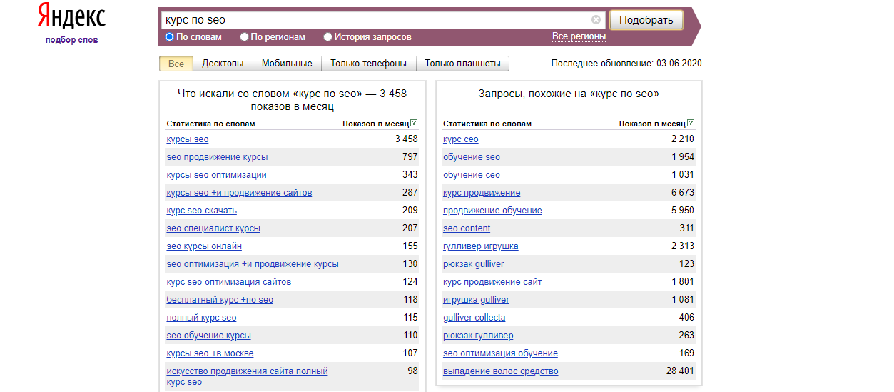Click the 'Подобрать' button
This screenshot has width=894, height=392.
[646, 20]
